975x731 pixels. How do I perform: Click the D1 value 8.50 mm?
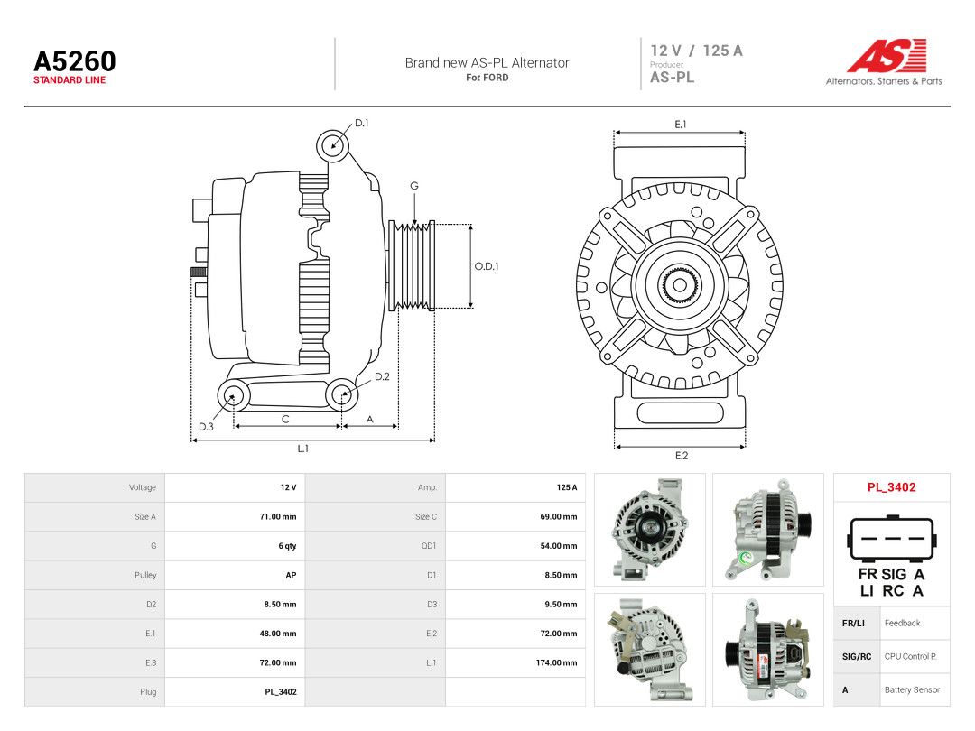[561, 575]
